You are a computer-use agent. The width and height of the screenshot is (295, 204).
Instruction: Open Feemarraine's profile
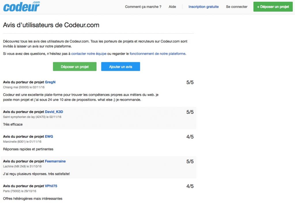click(55, 161)
